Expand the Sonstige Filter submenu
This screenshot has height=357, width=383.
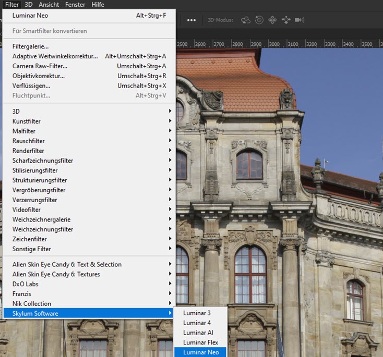pos(89,249)
